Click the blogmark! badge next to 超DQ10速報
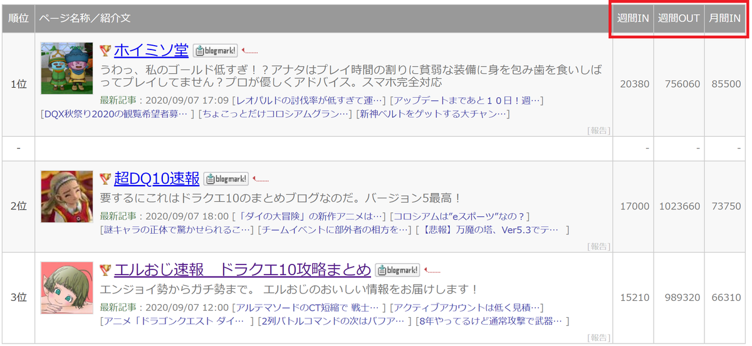 pos(226,179)
